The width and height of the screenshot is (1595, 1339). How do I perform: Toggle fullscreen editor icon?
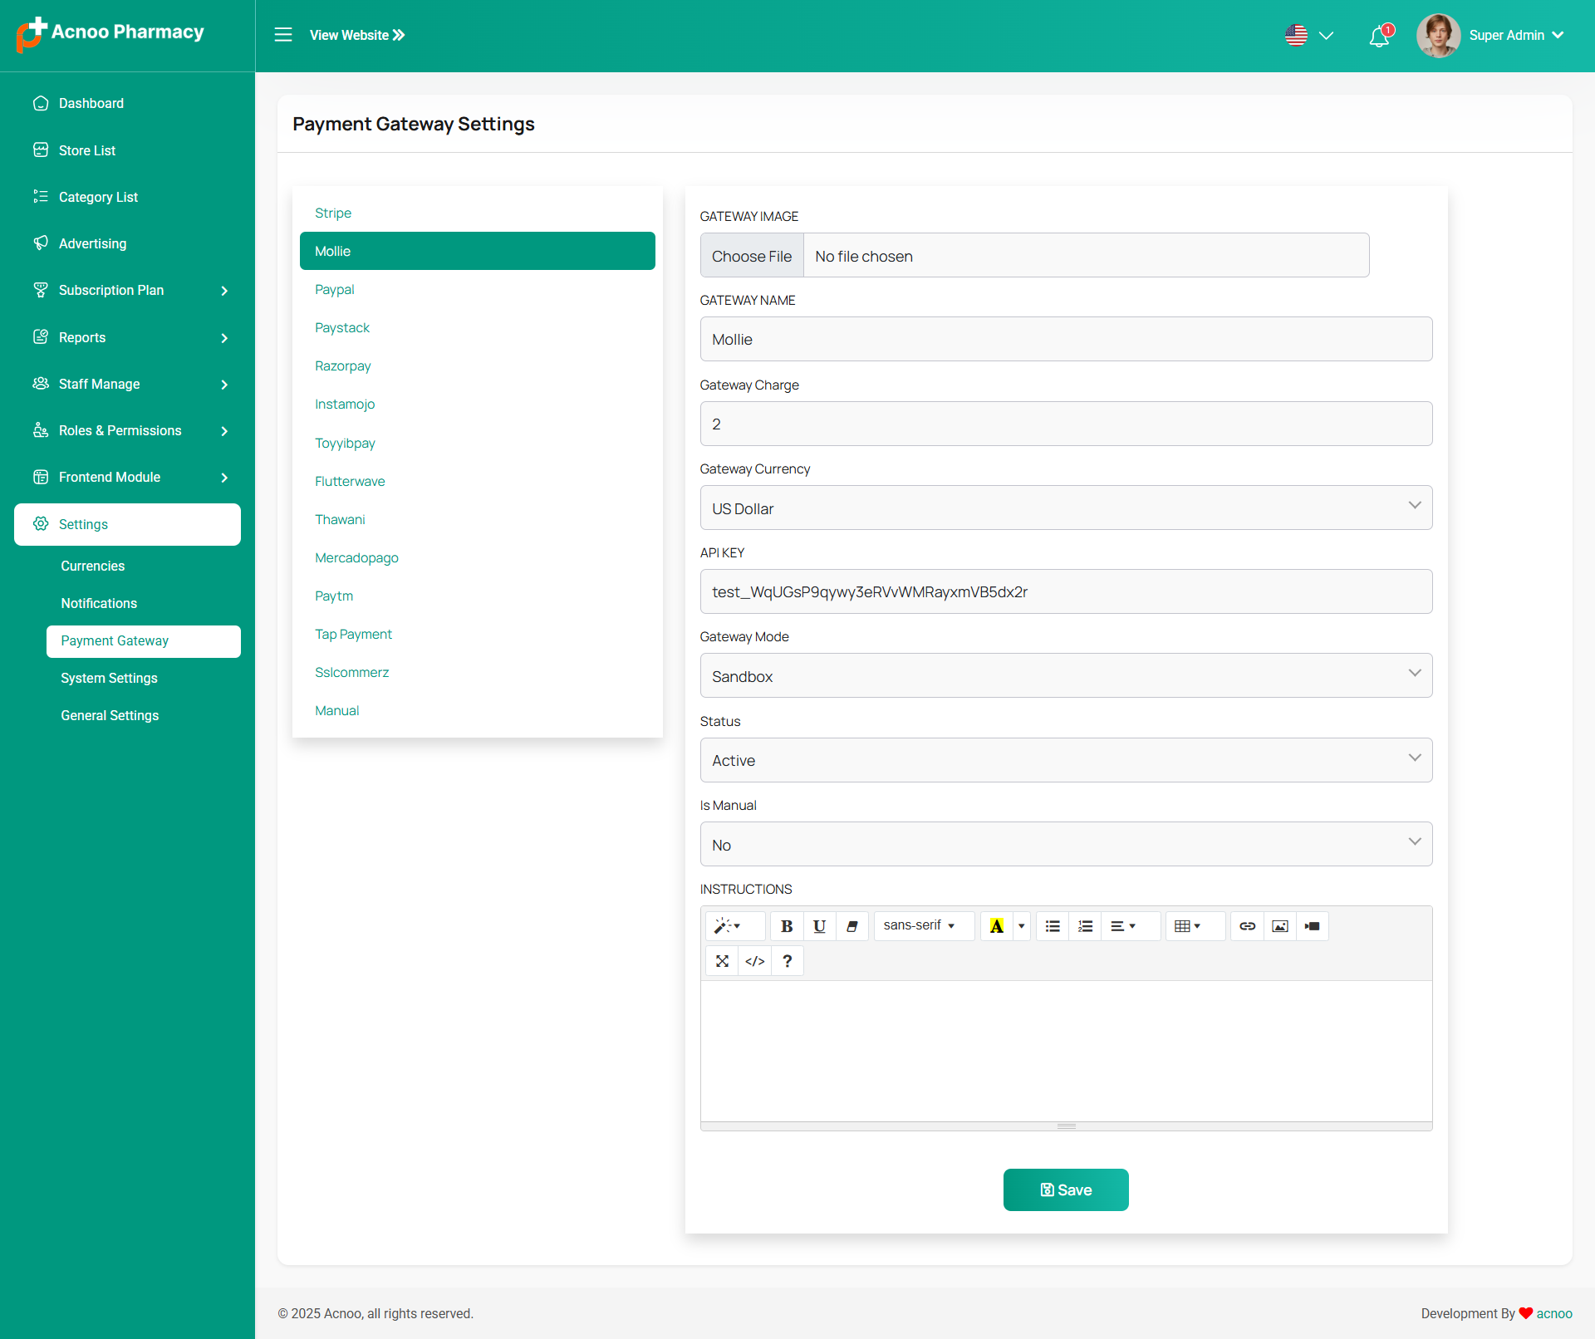pyautogui.click(x=722, y=961)
